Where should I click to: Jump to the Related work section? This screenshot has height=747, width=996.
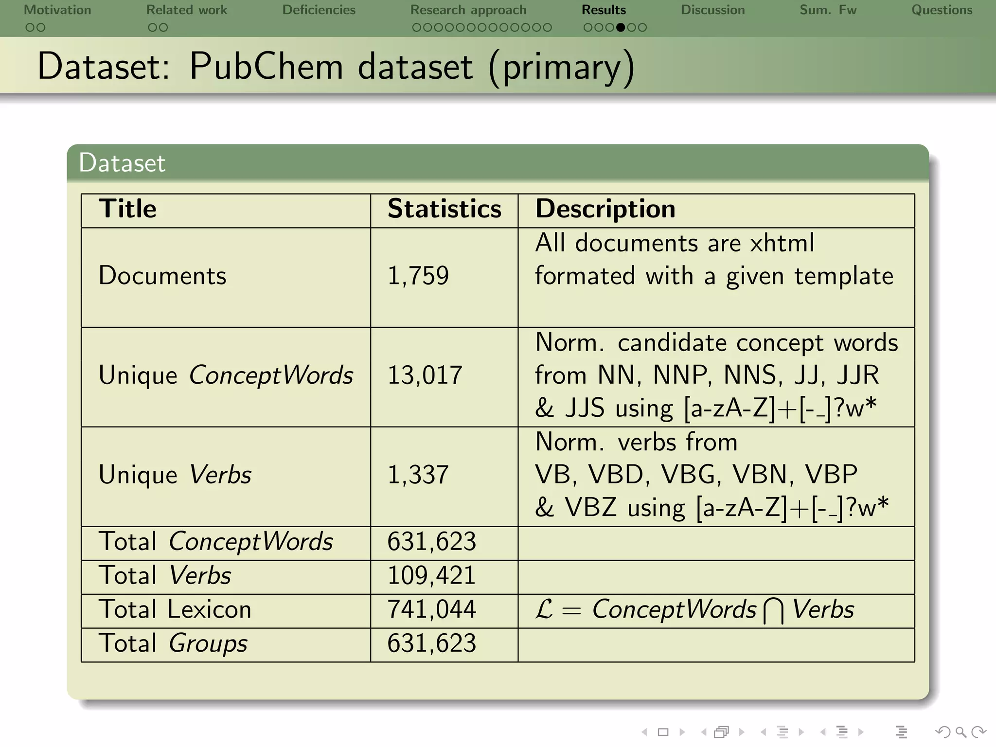[187, 10]
